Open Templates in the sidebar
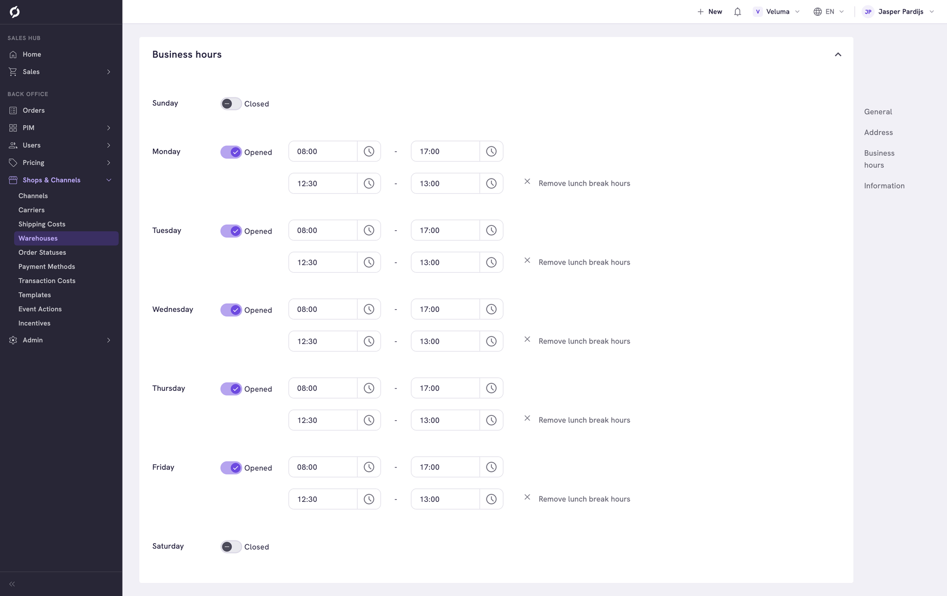The width and height of the screenshot is (947, 596). point(35,295)
